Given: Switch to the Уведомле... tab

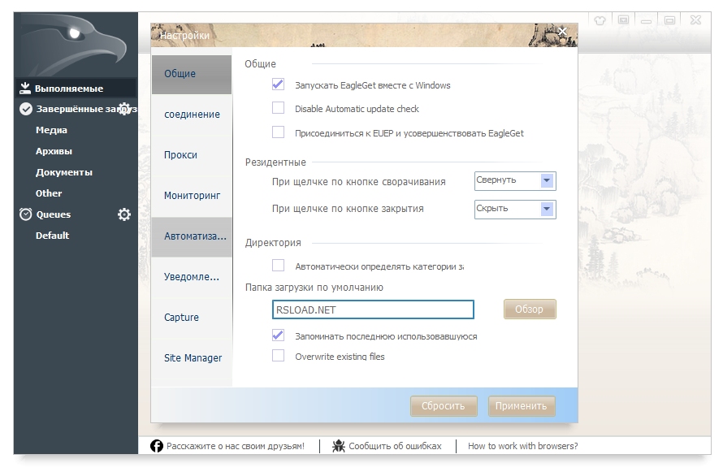Looking at the screenshot, I should click(192, 277).
